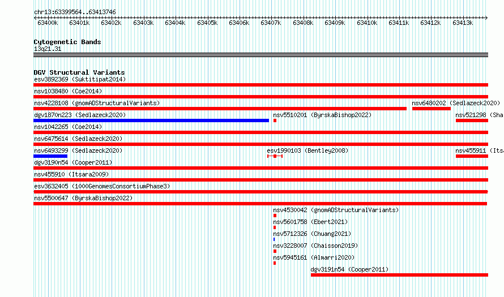
Task: Open nsv5500647 (ByrskaBishop2022) label
Action: coord(83,198)
